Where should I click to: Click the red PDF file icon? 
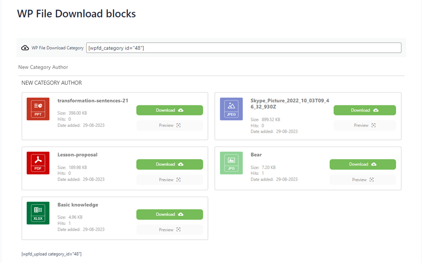pos(38,163)
